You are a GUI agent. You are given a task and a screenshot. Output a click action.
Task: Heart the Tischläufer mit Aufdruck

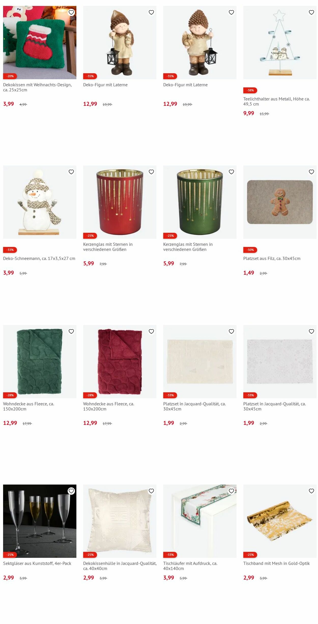tap(231, 491)
